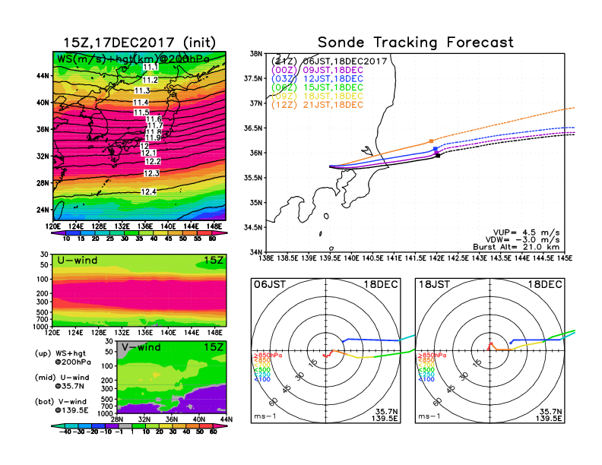The width and height of the screenshot is (602, 465).
Task: Click the blue upper-level trace in the 06JST hodograph
Action: pyautogui.click(x=372, y=340)
